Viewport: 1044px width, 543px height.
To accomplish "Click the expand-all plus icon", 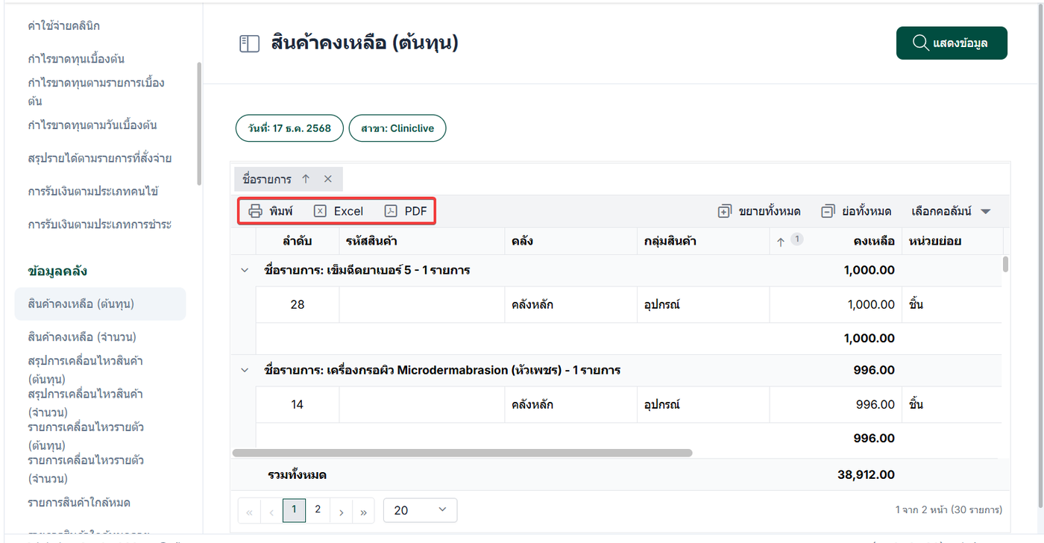I will (x=724, y=211).
